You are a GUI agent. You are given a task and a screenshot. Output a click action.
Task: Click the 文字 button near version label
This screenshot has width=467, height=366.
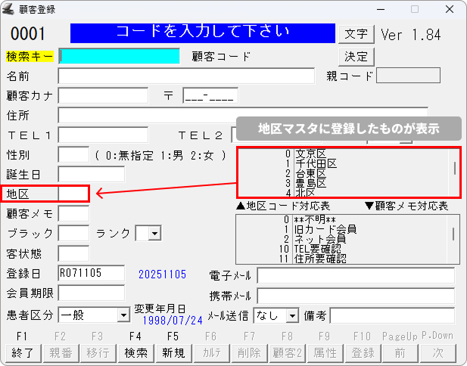tap(356, 35)
